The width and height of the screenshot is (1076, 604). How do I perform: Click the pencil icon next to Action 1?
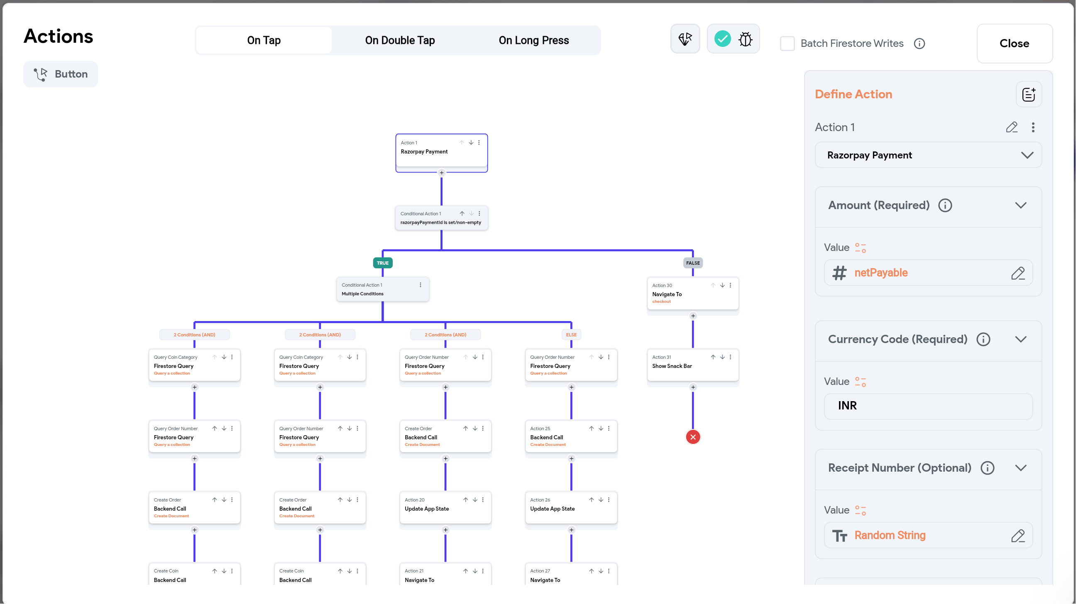(x=1011, y=127)
